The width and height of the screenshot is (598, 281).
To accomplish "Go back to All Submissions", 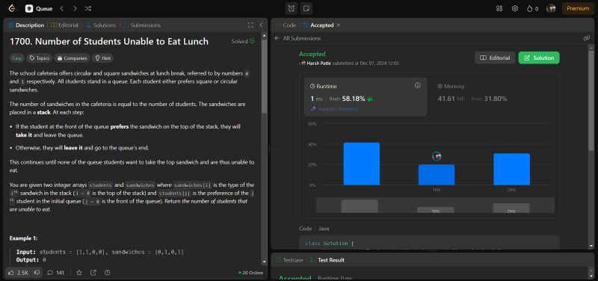I will click(298, 38).
